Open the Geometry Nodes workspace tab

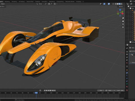70,2
